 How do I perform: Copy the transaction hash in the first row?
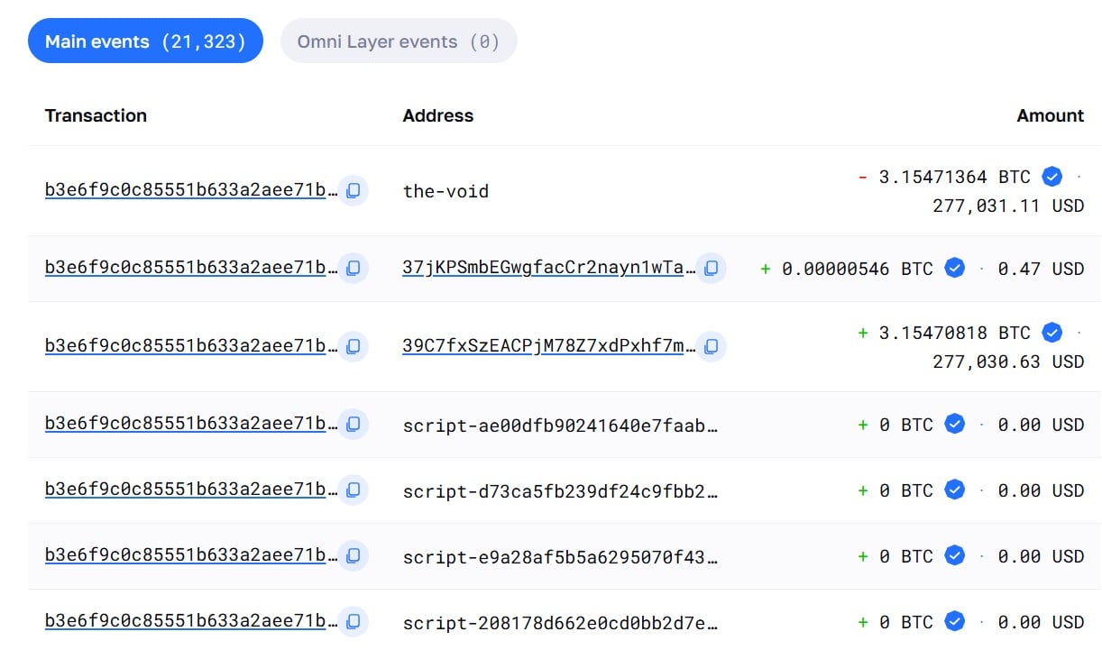coord(353,190)
